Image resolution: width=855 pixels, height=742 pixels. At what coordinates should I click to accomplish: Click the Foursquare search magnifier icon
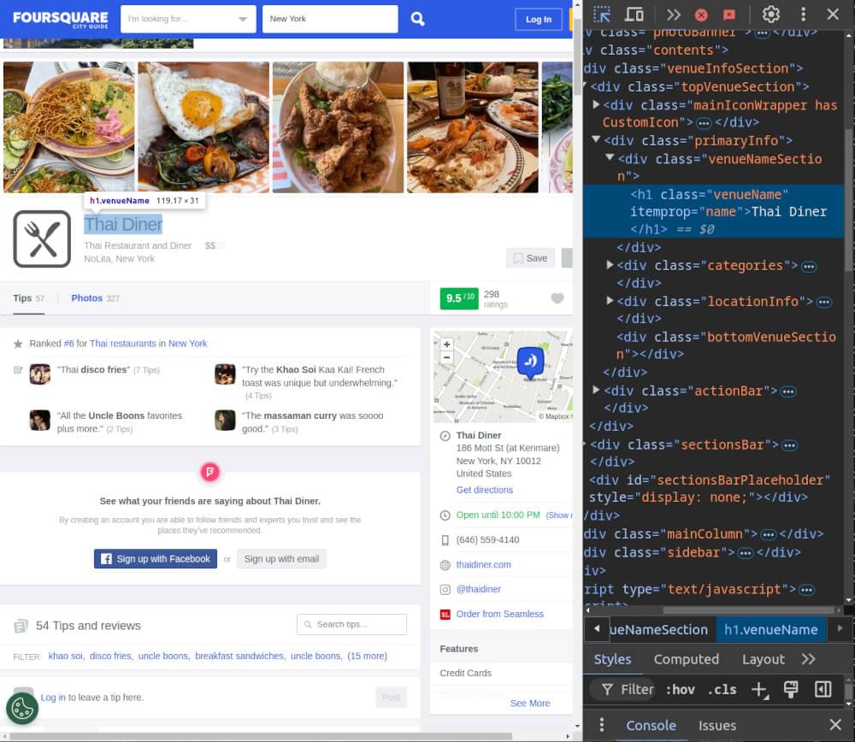417,17
